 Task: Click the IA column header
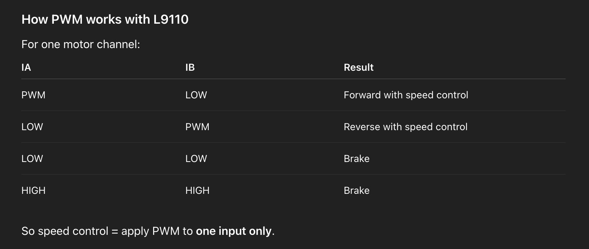[x=26, y=67]
